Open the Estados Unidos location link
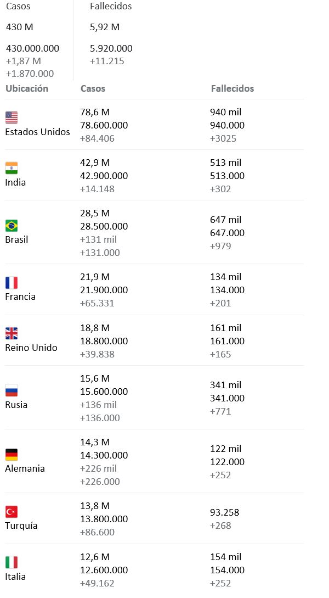This screenshot has height=598, width=329. (38, 132)
